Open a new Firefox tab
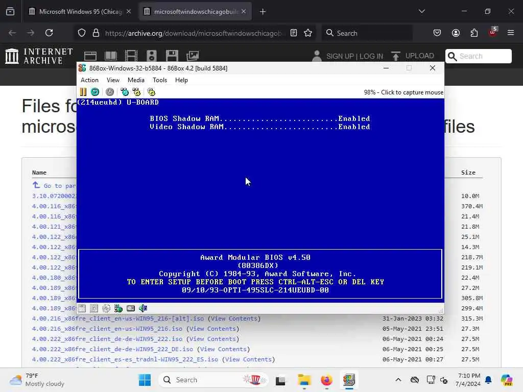 click(x=263, y=12)
